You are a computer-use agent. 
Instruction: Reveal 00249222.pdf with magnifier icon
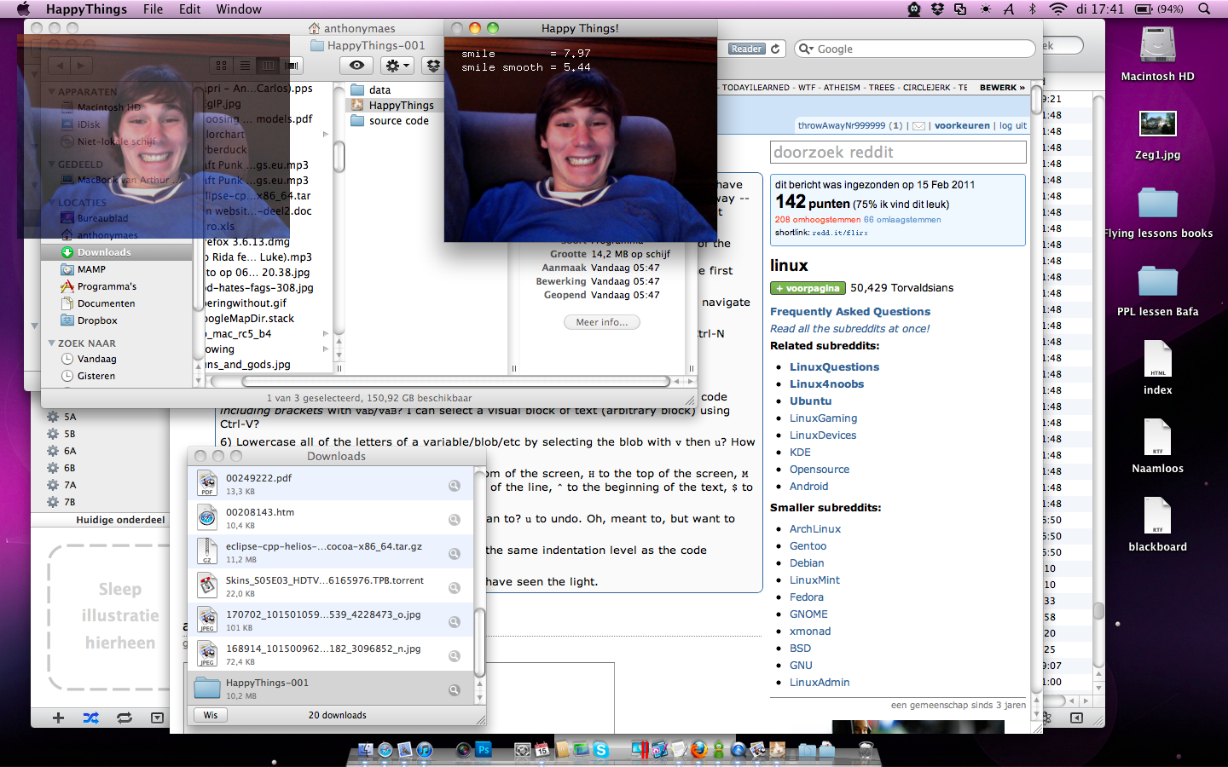tap(455, 485)
